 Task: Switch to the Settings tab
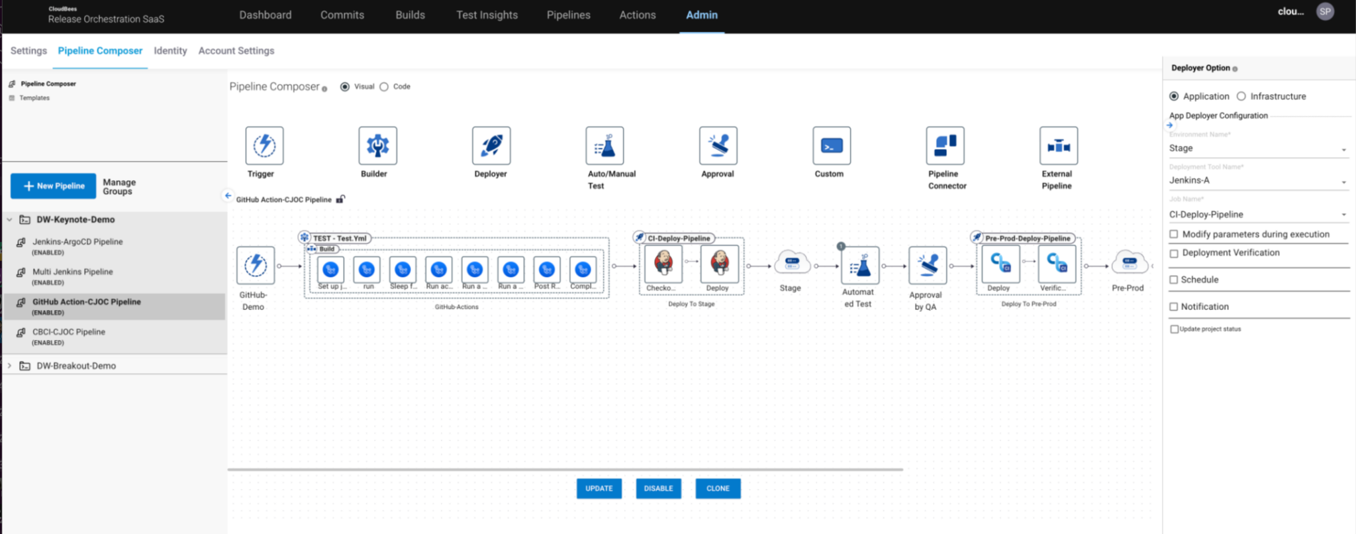point(28,50)
